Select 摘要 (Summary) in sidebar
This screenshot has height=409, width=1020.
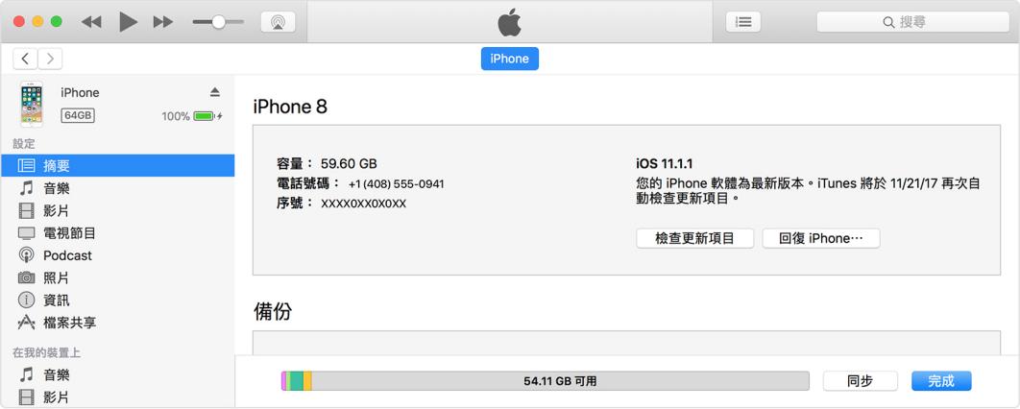pyautogui.click(x=118, y=166)
